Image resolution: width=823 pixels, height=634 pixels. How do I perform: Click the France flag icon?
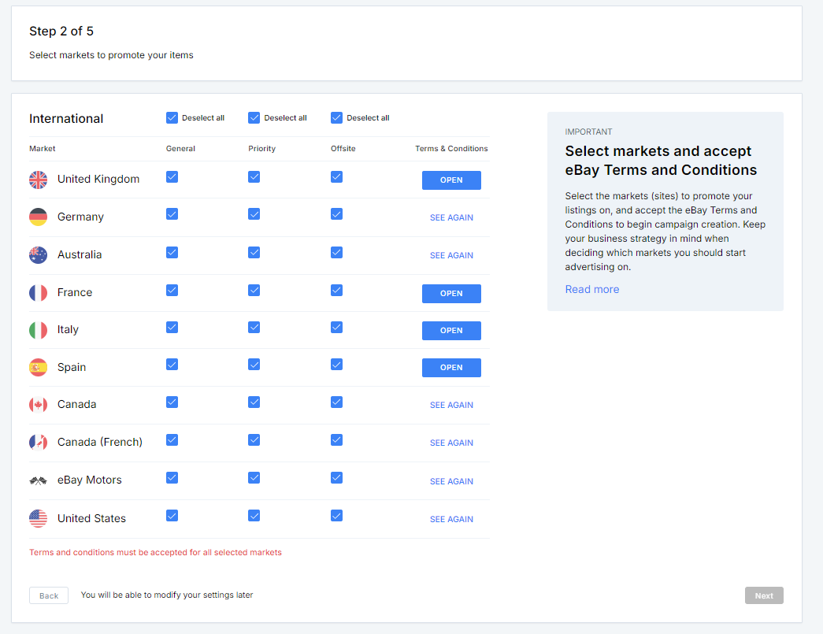[x=38, y=293]
